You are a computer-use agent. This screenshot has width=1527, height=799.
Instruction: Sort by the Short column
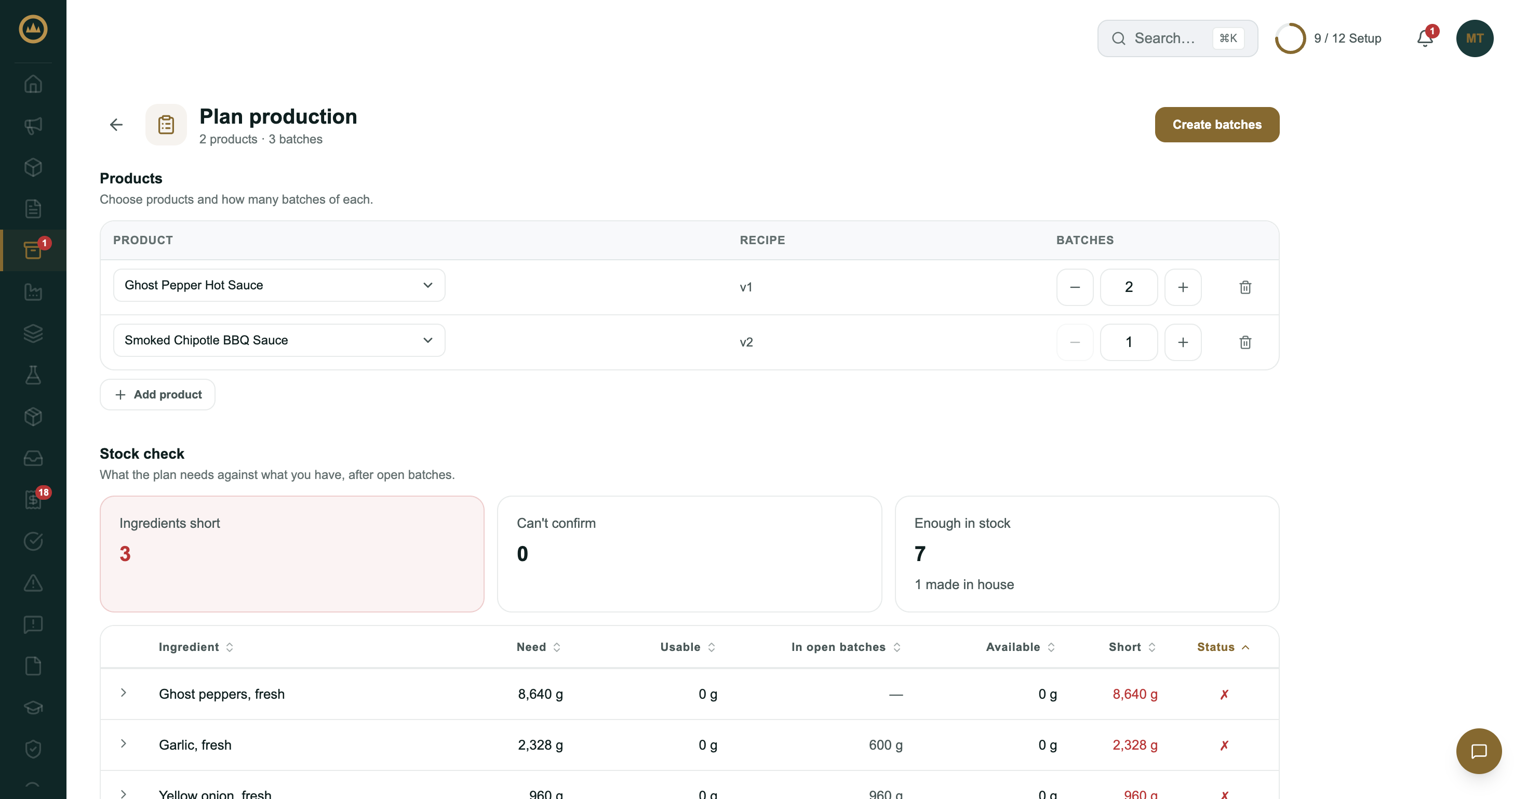1133,647
